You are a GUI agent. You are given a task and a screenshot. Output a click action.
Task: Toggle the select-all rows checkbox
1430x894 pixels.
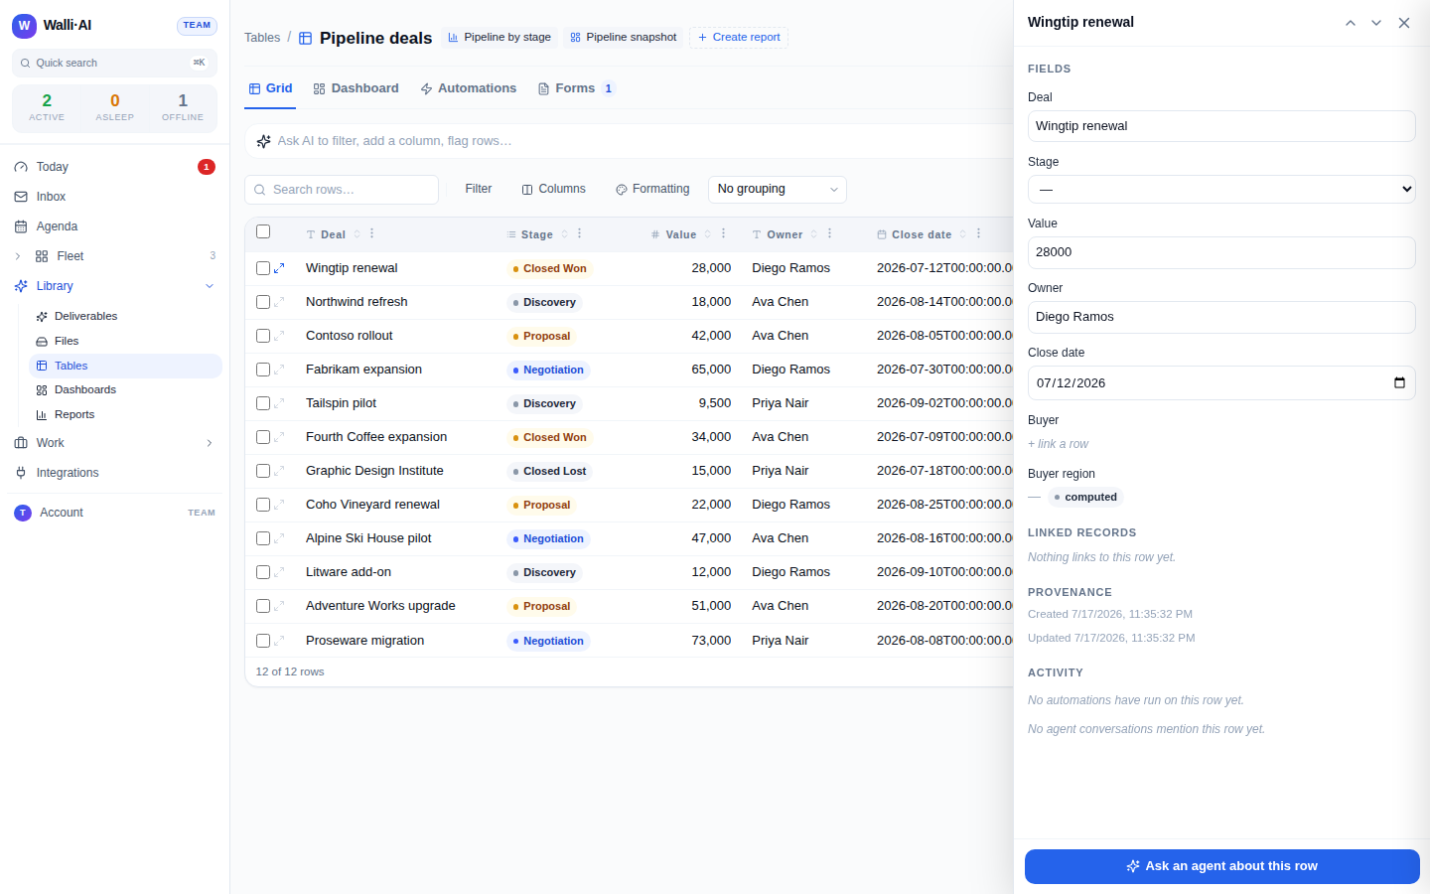(263, 231)
